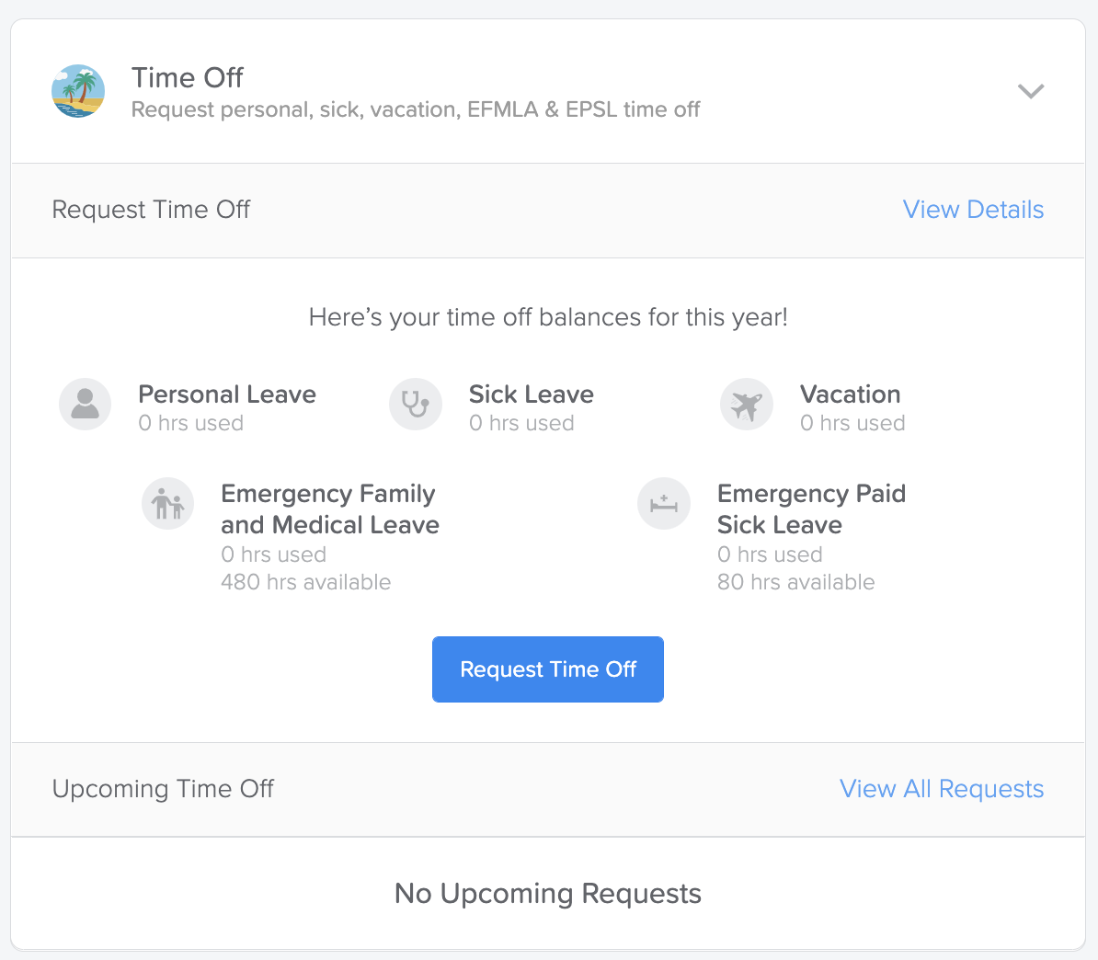This screenshot has height=960, width=1098.
Task: Click the No Upcoming Requests message
Action: 547,893
